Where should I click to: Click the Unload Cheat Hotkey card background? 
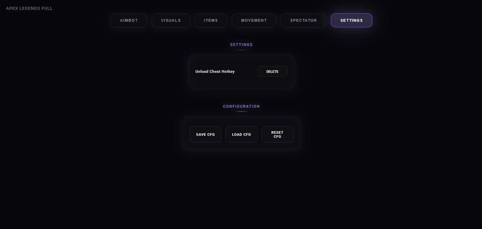click(x=241, y=83)
